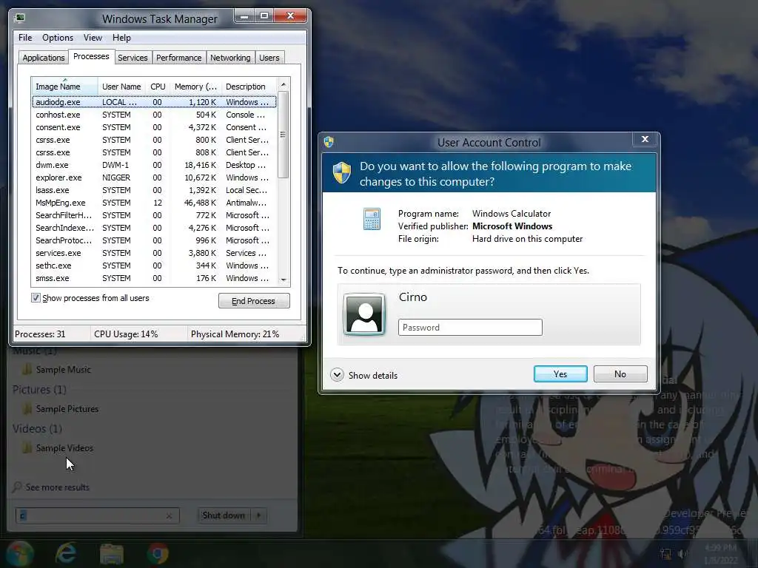Open the Options menu

[58, 38]
